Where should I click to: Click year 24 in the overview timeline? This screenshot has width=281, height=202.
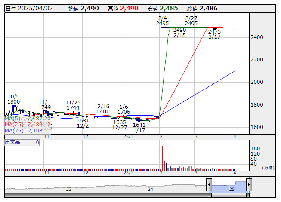pyautogui.click(x=150, y=189)
